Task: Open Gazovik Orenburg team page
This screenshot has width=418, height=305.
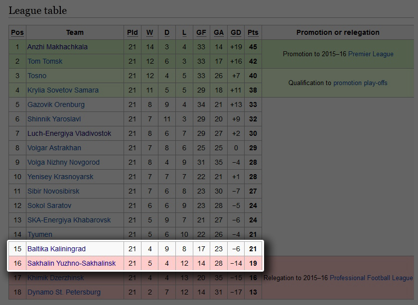Action: click(56, 104)
